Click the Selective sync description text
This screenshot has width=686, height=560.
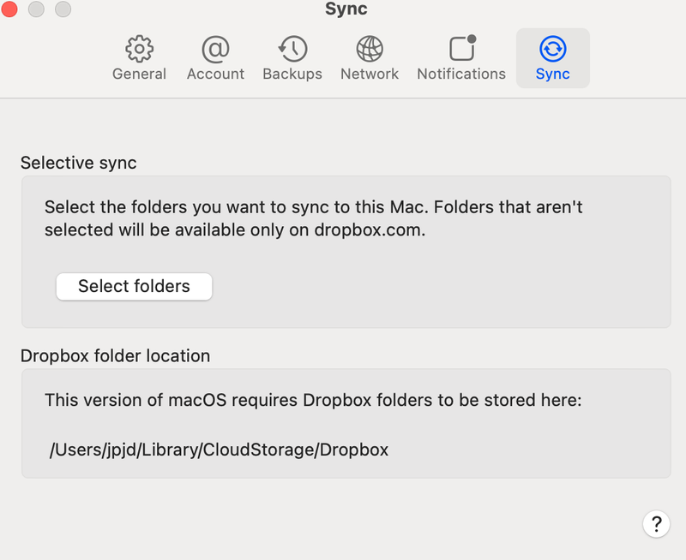pyautogui.click(x=314, y=218)
